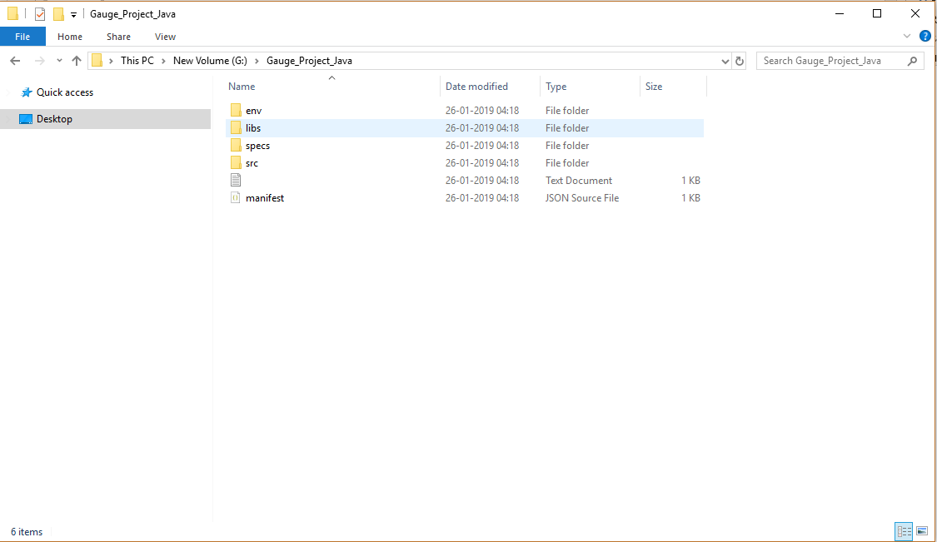Switch to the Home ribbon tab
Screen dimensions: 937x542
pyautogui.click(x=70, y=37)
